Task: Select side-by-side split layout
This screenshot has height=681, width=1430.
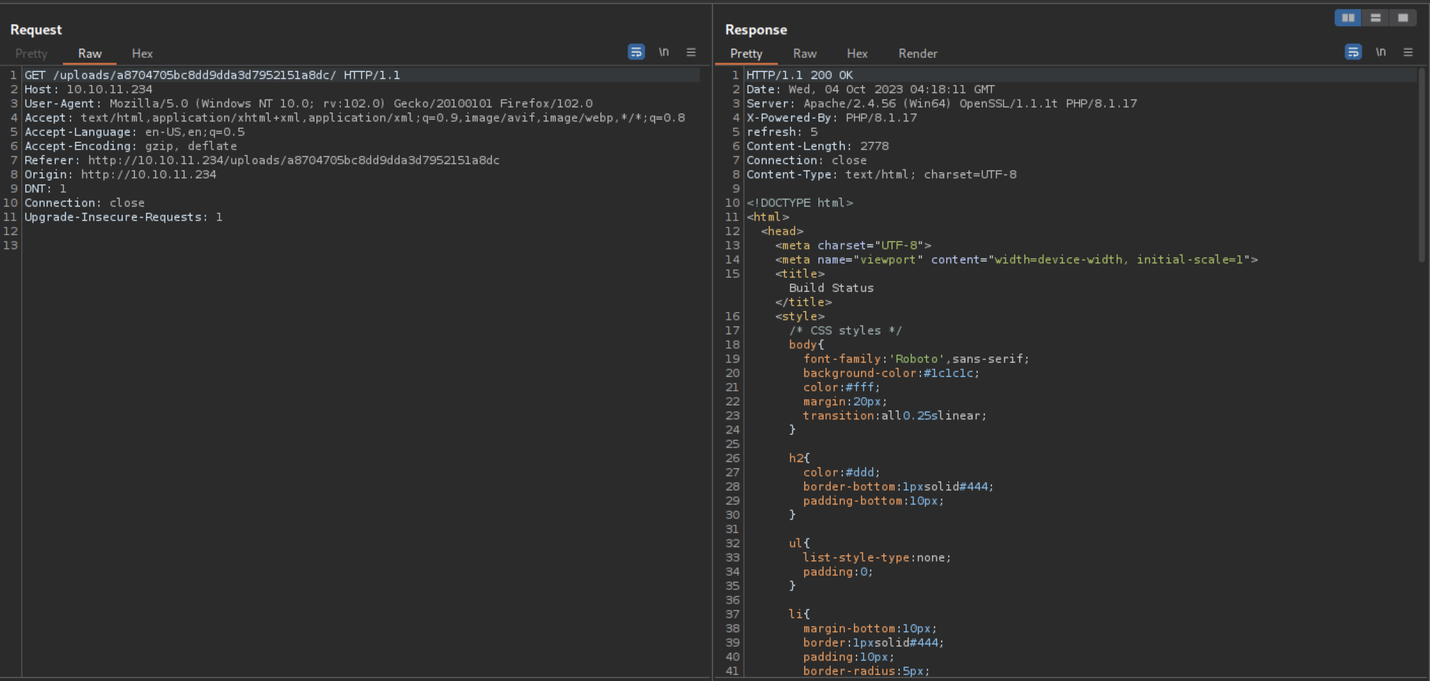Action: pos(1348,17)
